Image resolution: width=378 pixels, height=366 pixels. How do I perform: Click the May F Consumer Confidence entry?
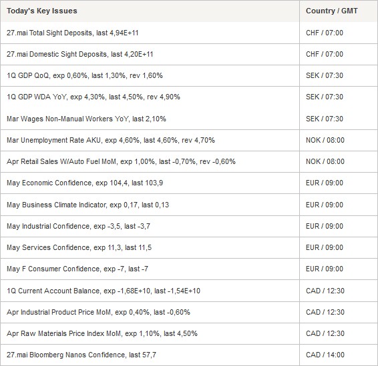pyautogui.click(x=77, y=269)
